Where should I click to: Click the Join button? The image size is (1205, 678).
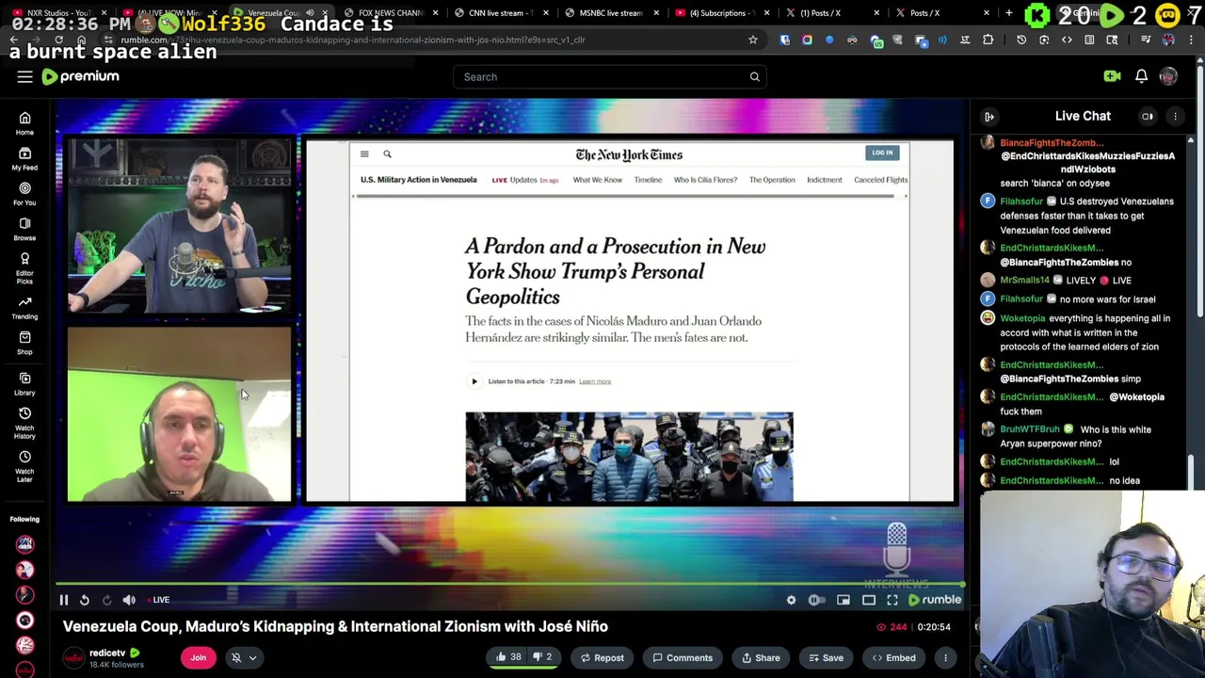pyautogui.click(x=199, y=658)
